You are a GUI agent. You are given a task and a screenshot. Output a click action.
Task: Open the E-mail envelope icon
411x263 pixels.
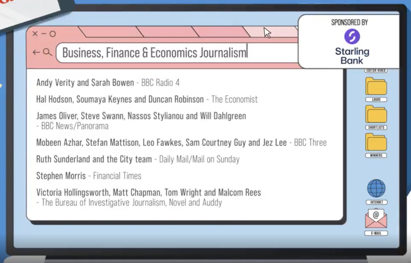point(376,219)
